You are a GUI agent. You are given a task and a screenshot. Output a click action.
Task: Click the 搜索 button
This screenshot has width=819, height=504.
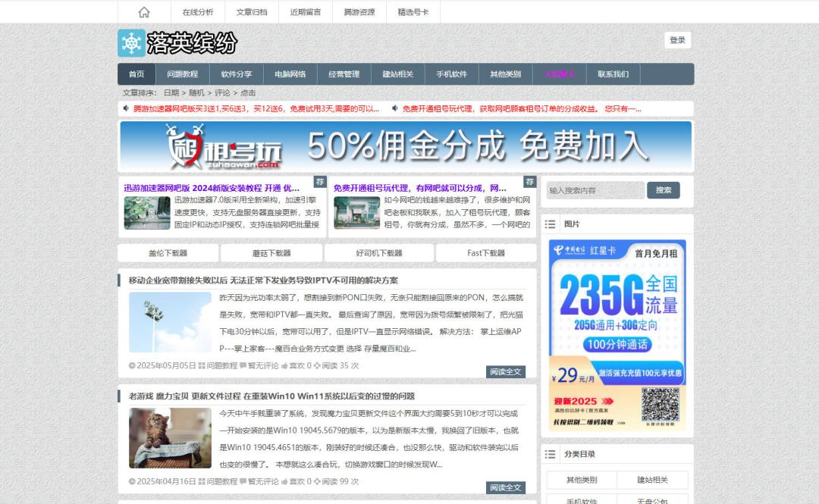point(664,190)
